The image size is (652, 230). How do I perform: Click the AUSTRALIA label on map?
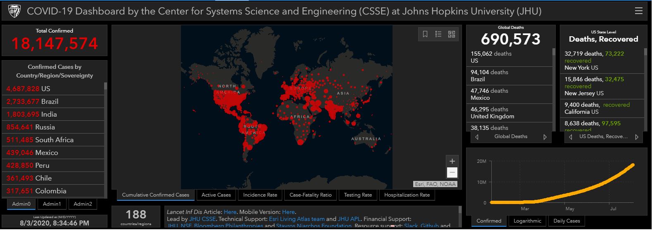[x=366, y=139]
